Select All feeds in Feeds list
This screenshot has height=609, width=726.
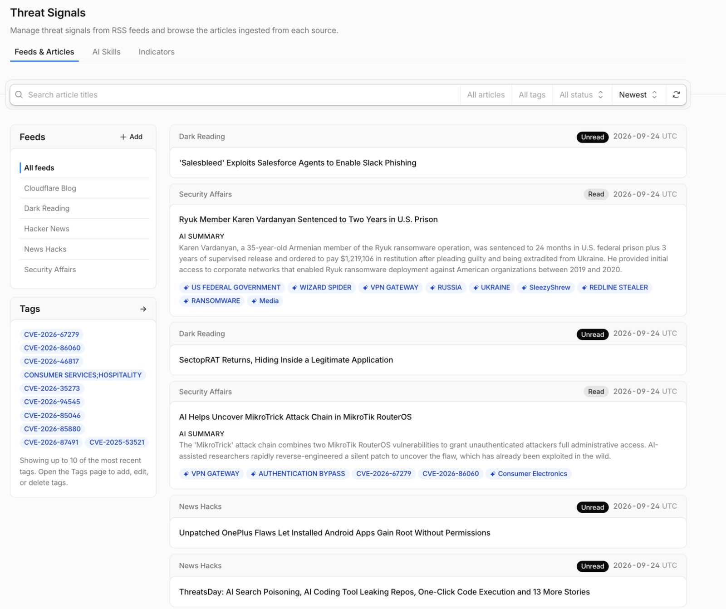[x=84, y=168]
